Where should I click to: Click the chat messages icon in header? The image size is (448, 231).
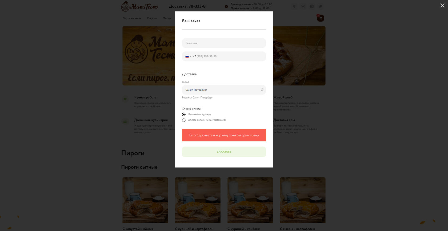pyautogui.click(x=321, y=6)
